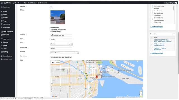Click Create connections link

point(157,53)
